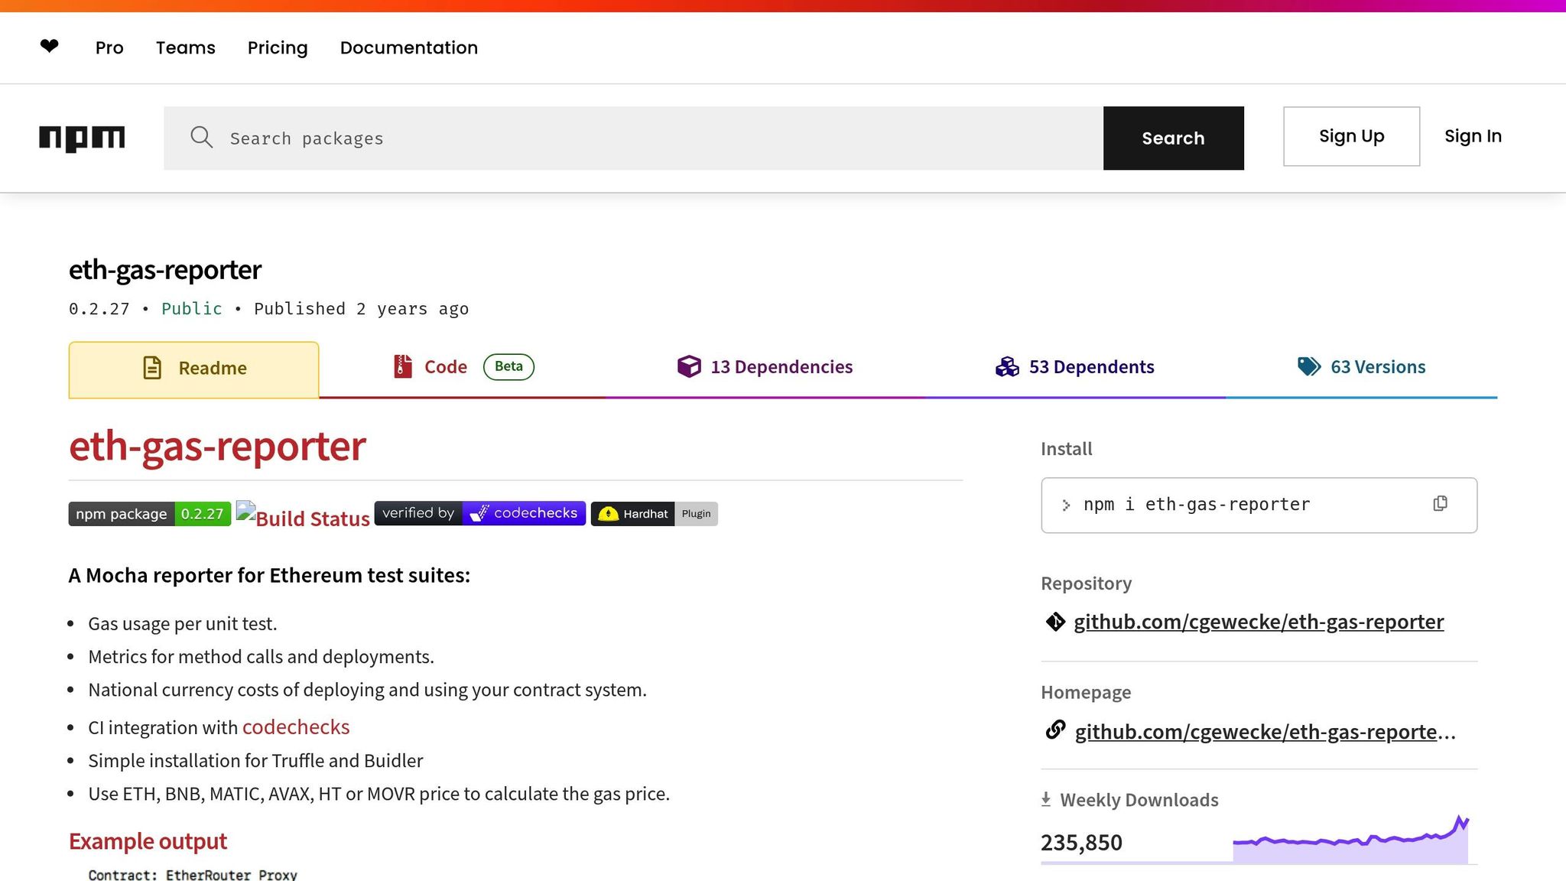Click the 'Homepage' section label
The height and width of the screenshot is (881, 1566).
[1086, 692]
